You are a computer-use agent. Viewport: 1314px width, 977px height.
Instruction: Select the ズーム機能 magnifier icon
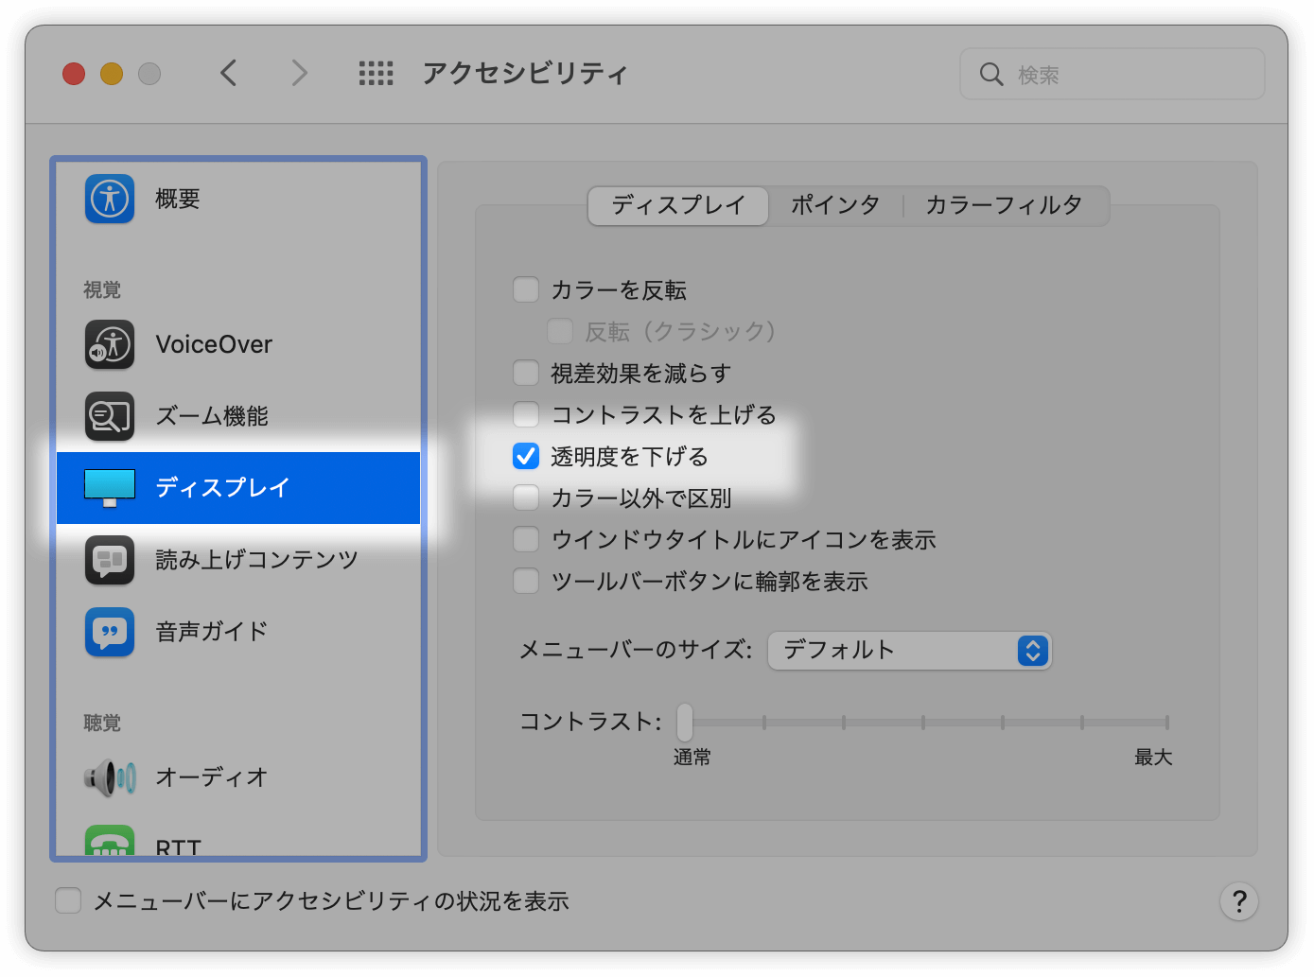110,416
